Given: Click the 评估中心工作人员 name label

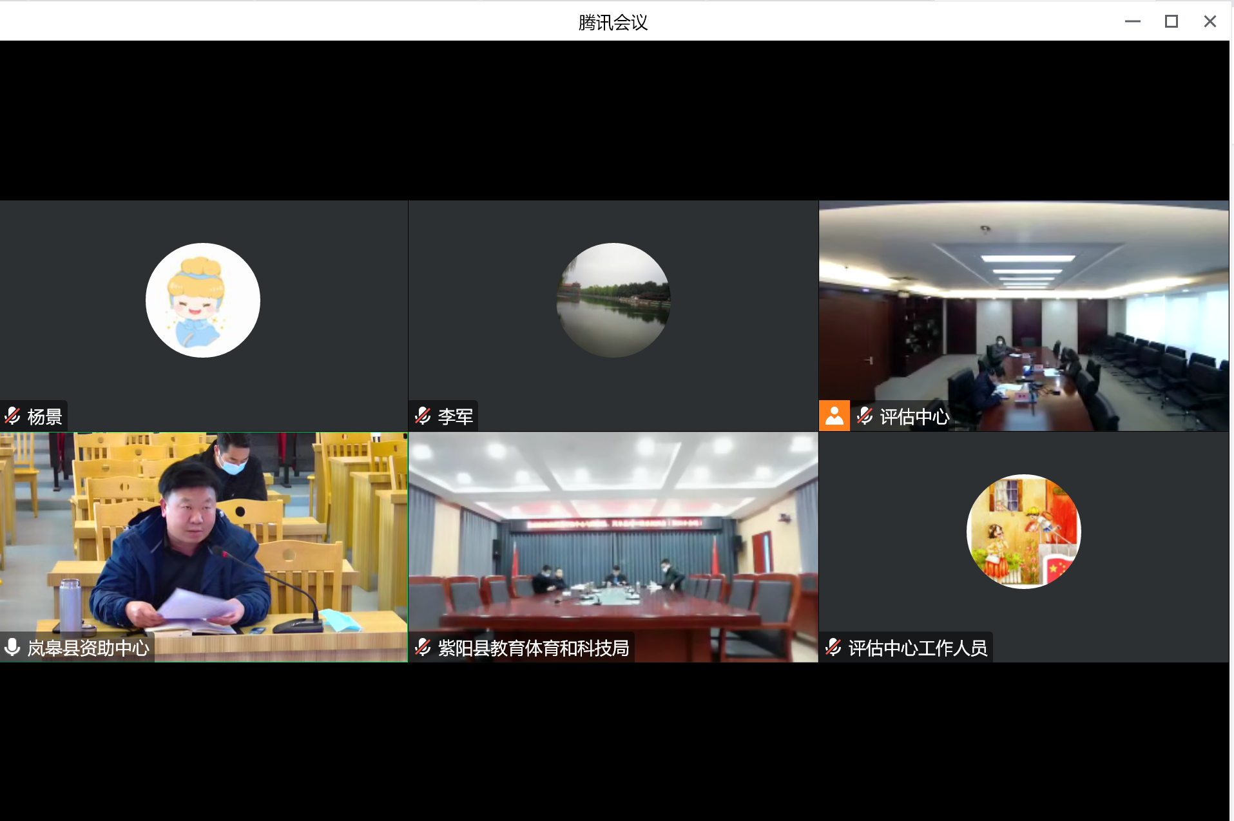Looking at the screenshot, I should (918, 648).
